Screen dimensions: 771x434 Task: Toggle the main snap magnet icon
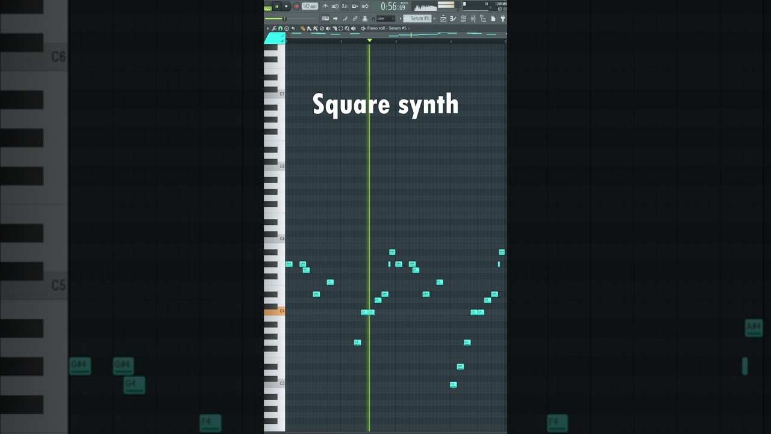(373, 19)
